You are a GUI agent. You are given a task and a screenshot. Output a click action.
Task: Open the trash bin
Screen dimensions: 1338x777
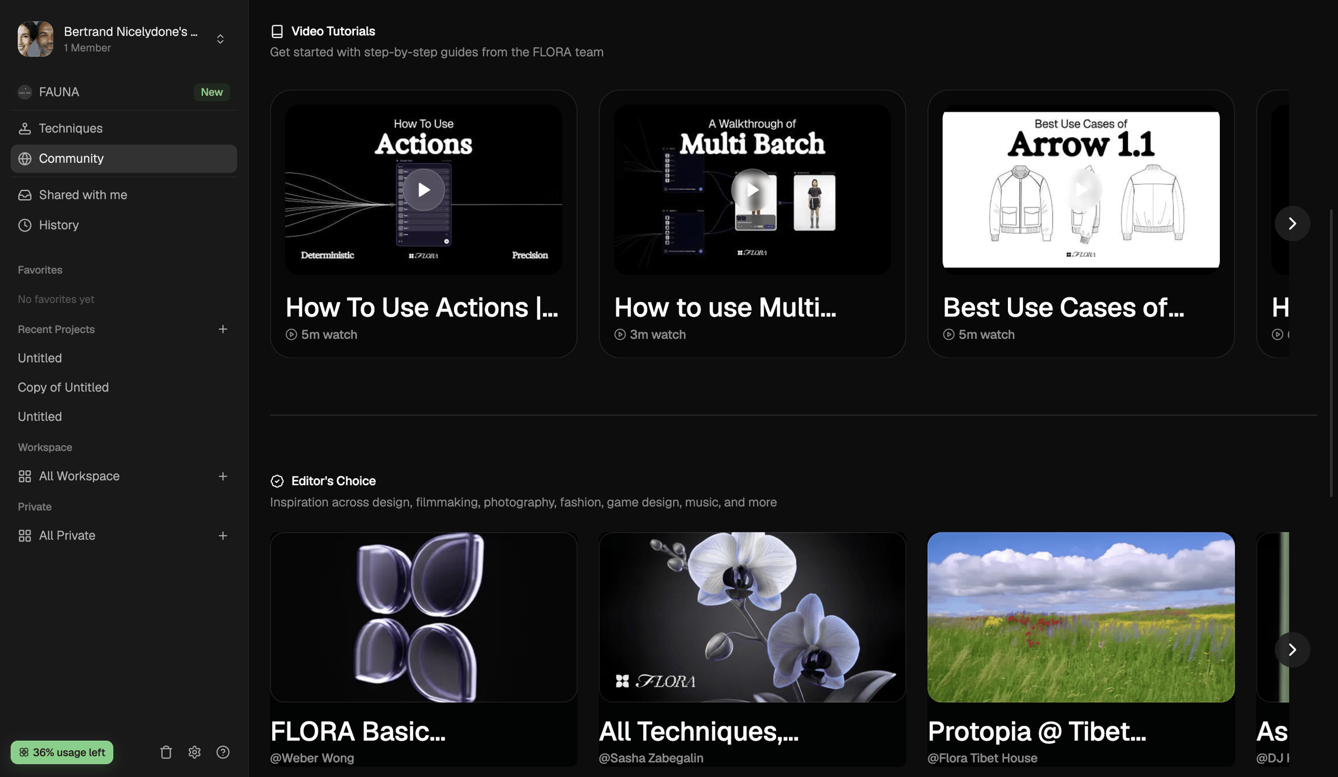coord(166,752)
